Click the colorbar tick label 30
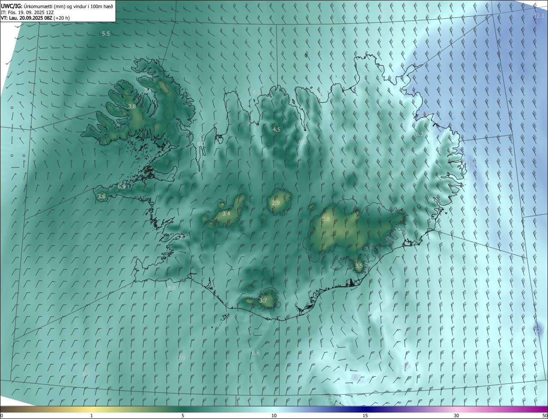Viewport: 548px width, 419px height. click(x=456, y=416)
